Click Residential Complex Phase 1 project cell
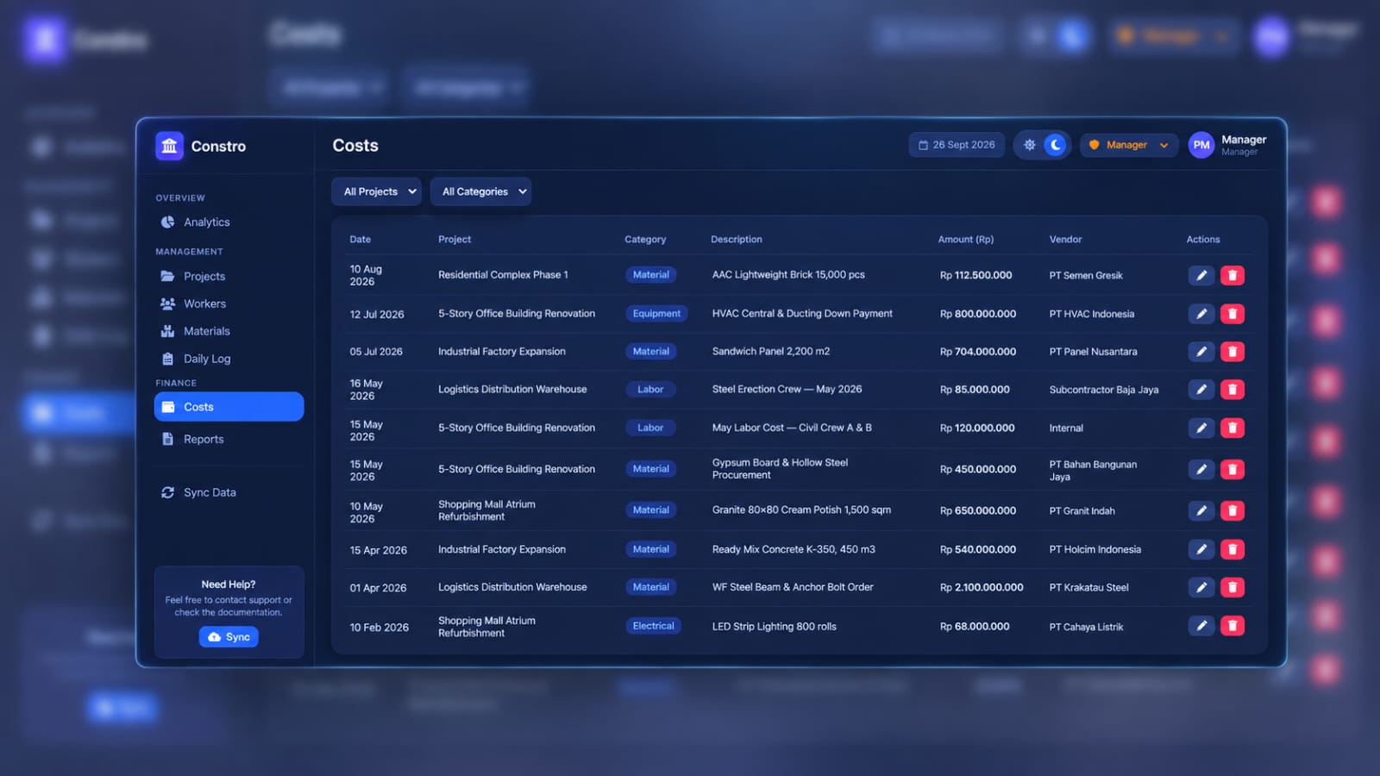Image resolution: width=1380 pixels, height=776 pixels. 503,275
